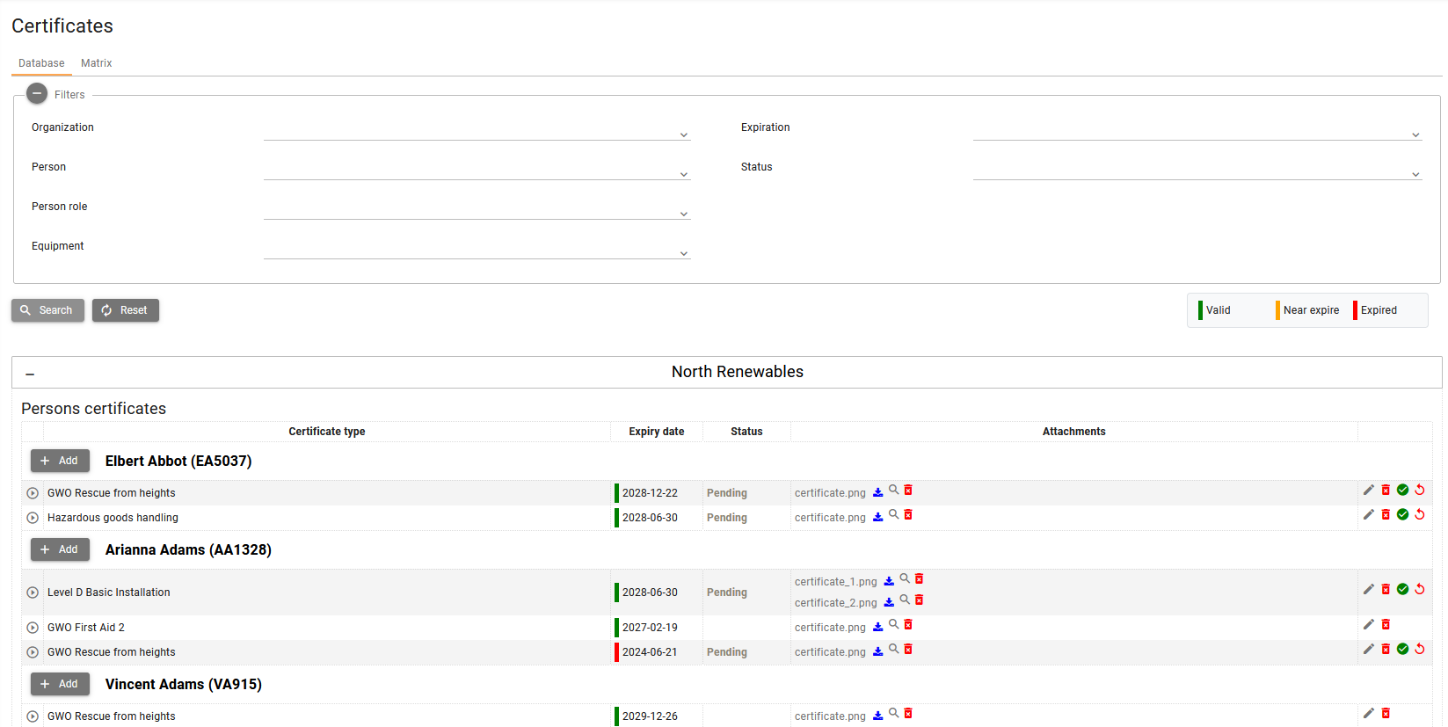
Task: Add a certificate for Vincent Adams
Action: pyautogui.click(x=60, y=684)
